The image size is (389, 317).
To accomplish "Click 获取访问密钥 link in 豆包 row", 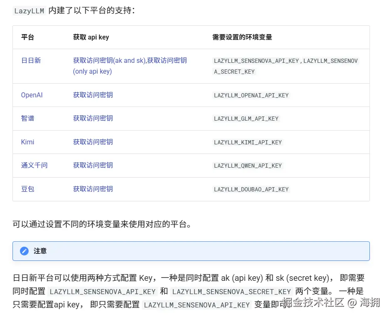I will (x=93, y=189).
